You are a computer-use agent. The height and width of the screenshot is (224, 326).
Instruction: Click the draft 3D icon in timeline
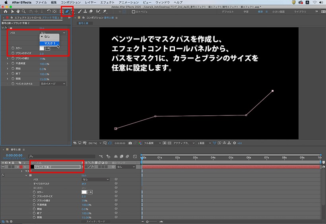tap(108, 156)
